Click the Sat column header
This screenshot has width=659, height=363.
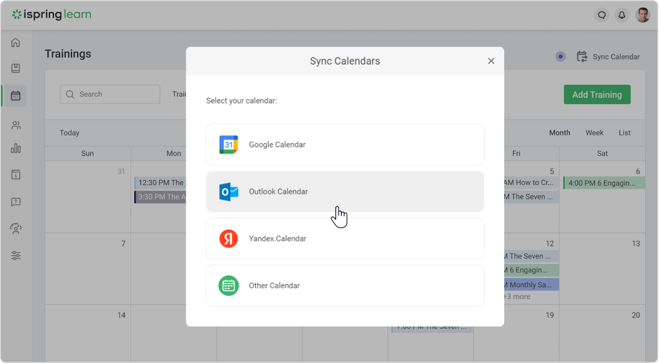(x=603, y=154)
